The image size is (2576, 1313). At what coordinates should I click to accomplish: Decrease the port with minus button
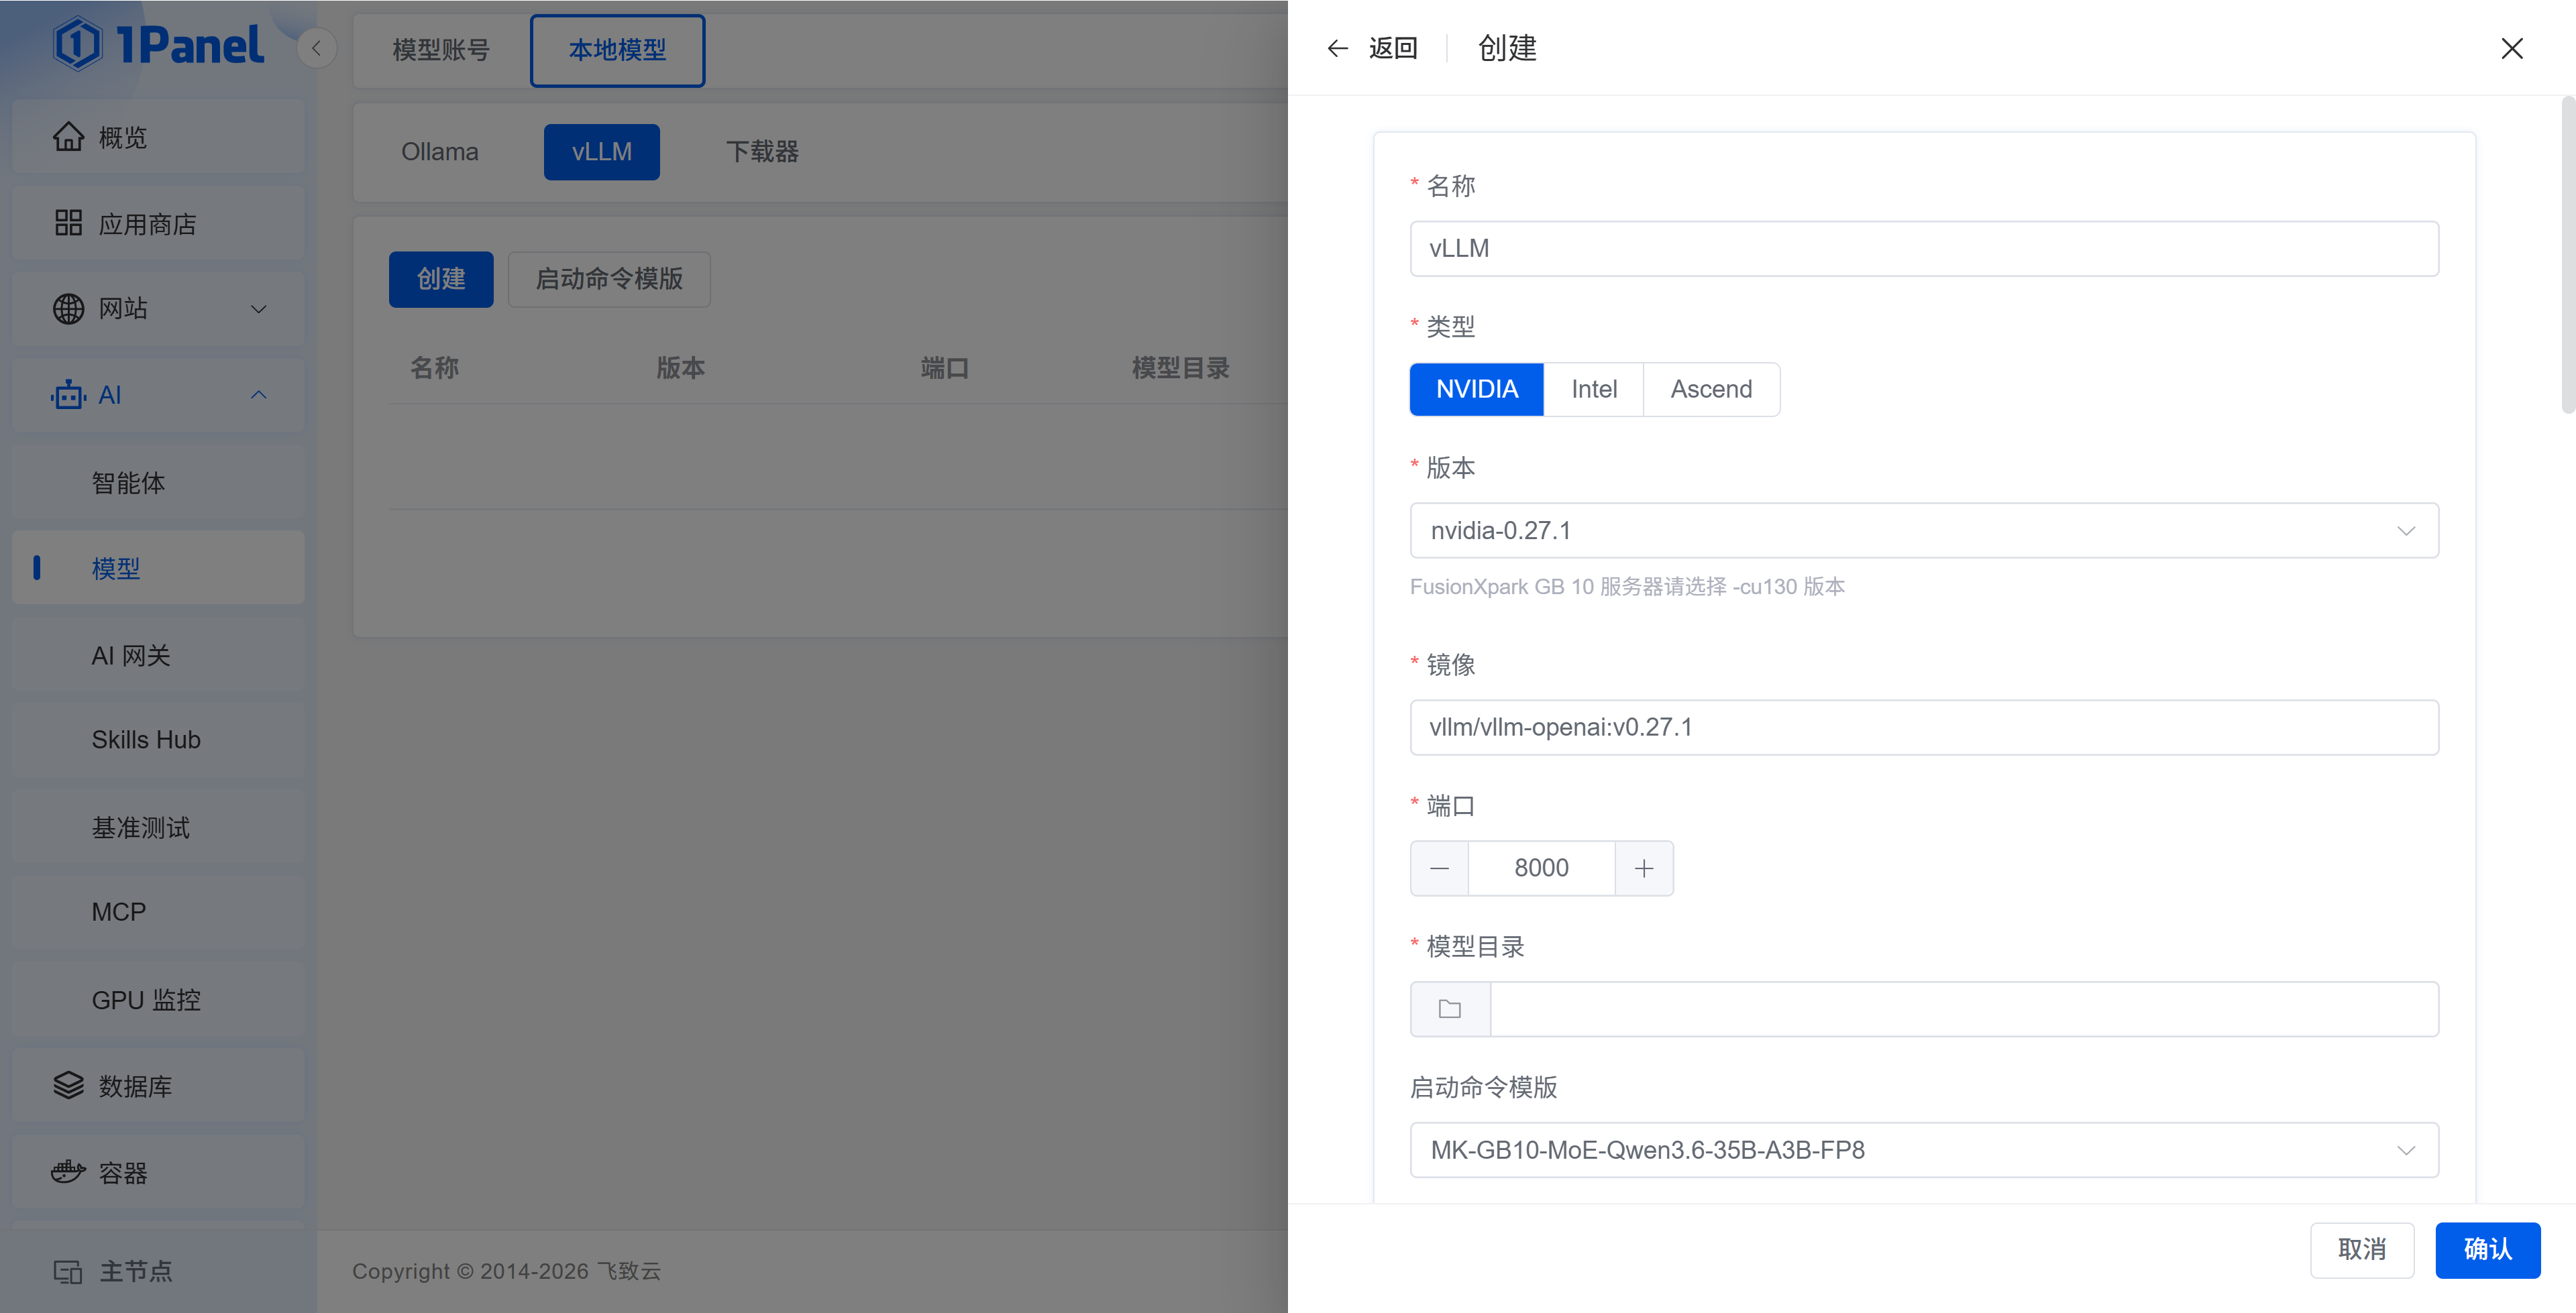1440,868
